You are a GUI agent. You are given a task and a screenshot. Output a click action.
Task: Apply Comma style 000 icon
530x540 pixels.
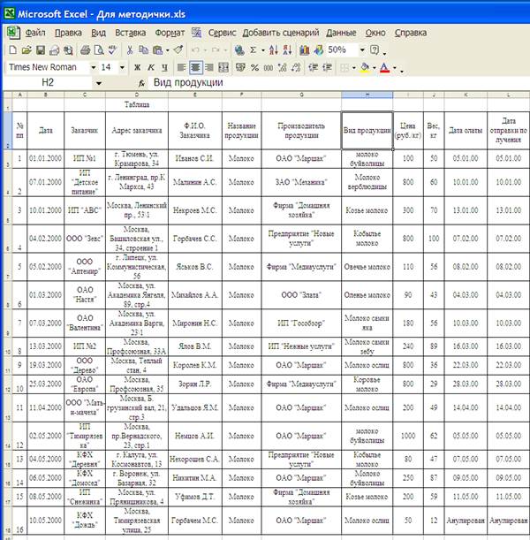coord(269,67)
